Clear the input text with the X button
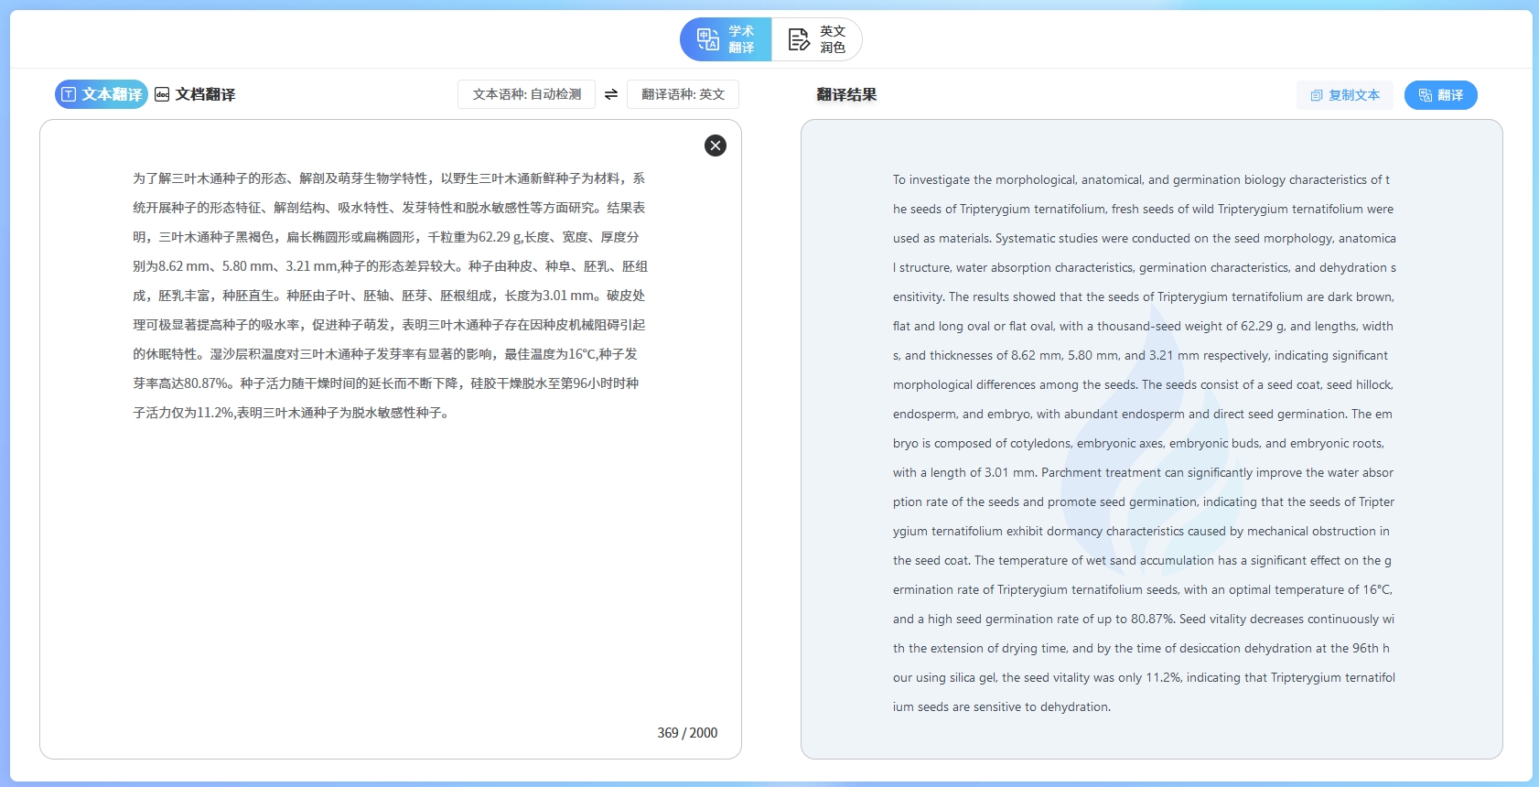The width and height of the screenshot is (1539, 787). (x=716, y=146)
